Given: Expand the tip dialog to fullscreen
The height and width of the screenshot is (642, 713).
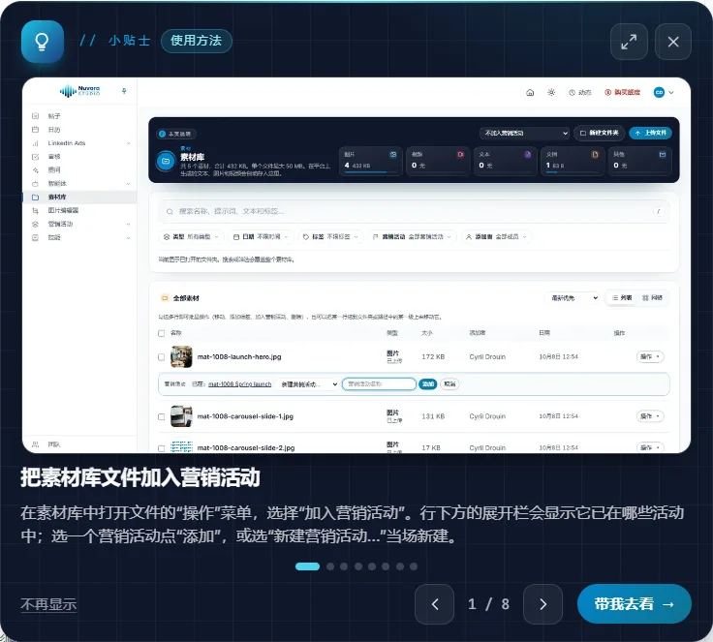Looking at the screenshot, I should (x=629, y=42).
